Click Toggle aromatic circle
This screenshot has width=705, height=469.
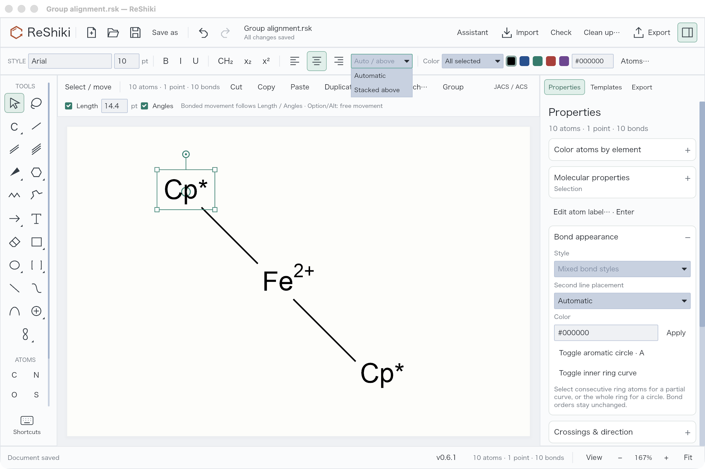(601, 353)
